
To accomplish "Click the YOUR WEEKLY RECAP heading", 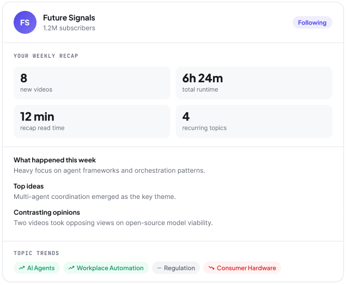I will [x=46, y=56].
